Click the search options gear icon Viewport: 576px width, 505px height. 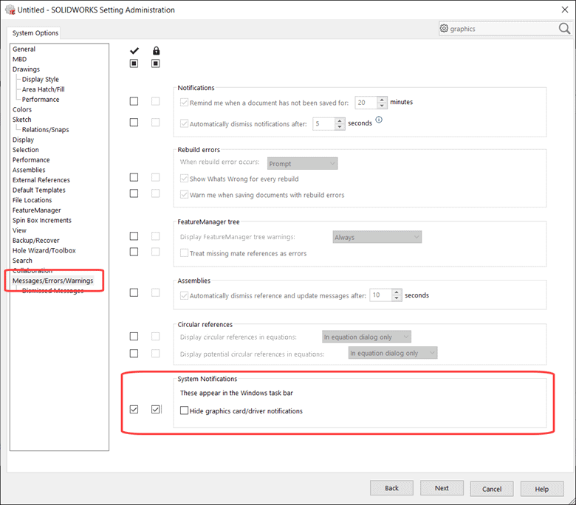tap(444, 28)
